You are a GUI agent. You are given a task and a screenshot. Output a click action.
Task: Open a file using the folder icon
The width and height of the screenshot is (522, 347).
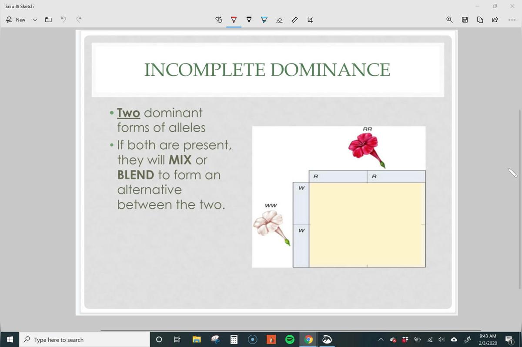tap(49, 20)
